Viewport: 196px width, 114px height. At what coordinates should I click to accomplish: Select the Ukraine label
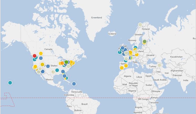150,55
